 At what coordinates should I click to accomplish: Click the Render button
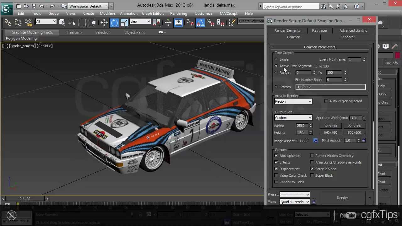tap(342, 198)
